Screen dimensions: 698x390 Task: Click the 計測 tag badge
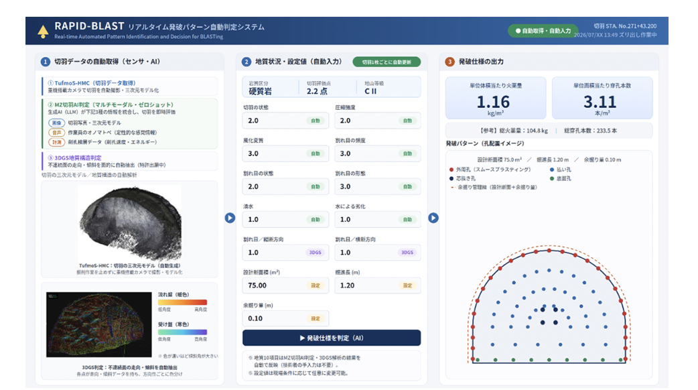pos(56,143)
